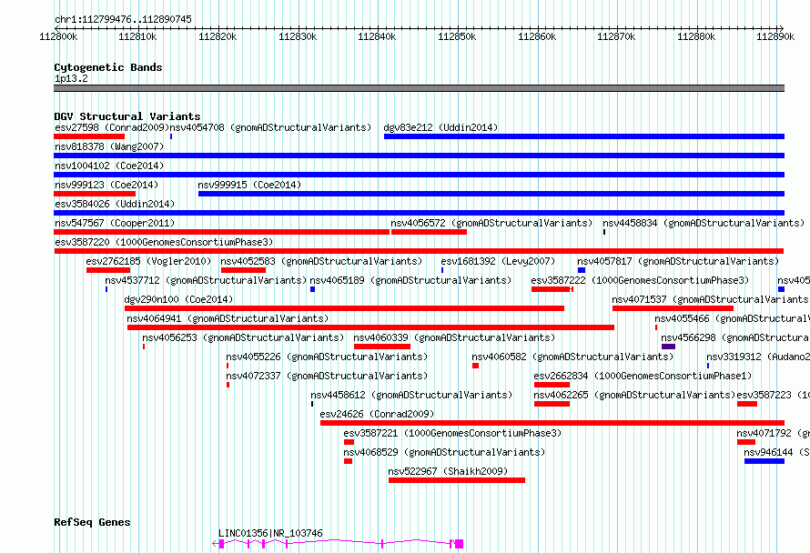Open the dgv83e212 (Uddin2014) variant label

440,127
